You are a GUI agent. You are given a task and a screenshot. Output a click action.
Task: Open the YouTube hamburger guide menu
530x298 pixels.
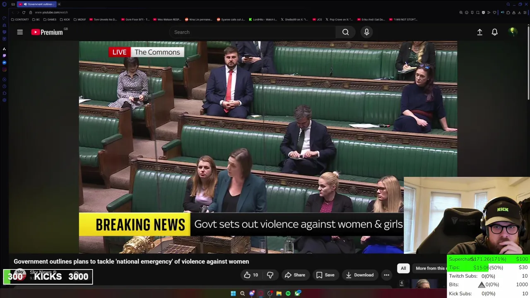coord(20,32)
